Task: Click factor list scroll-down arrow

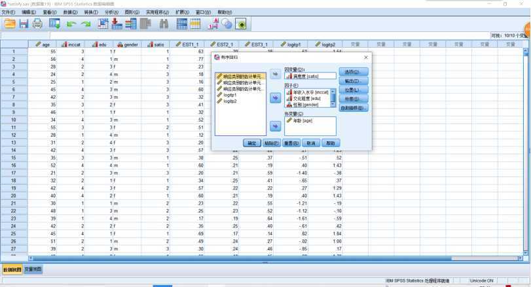Action: click(x=333, y=105)
